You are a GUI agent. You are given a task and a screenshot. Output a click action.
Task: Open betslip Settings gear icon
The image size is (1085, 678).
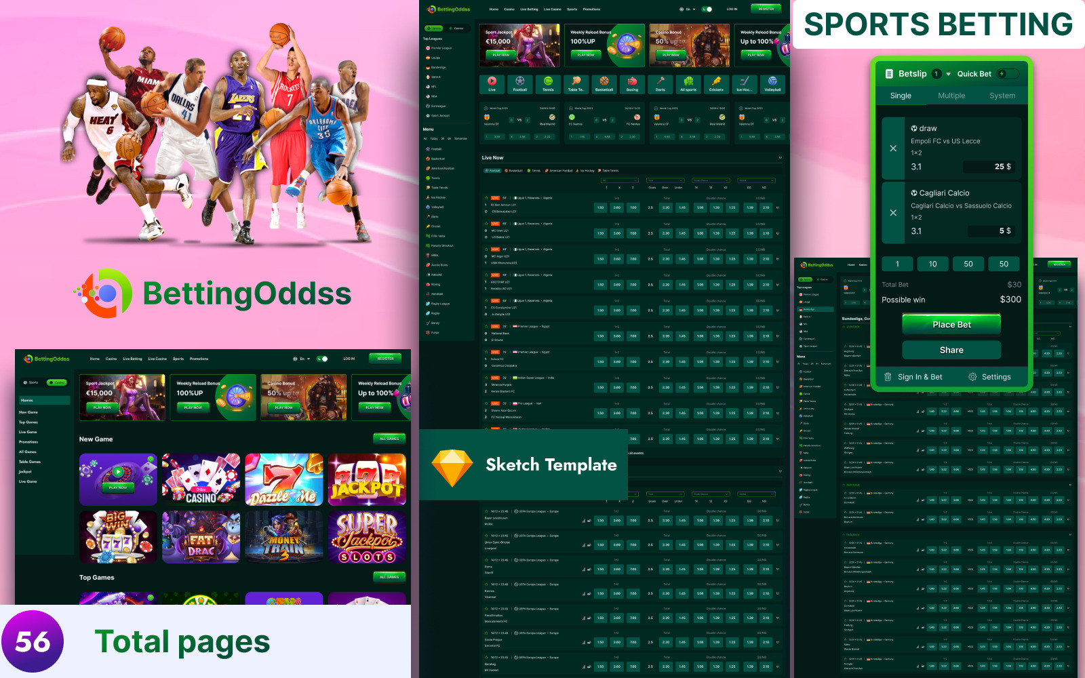[972, 377]
